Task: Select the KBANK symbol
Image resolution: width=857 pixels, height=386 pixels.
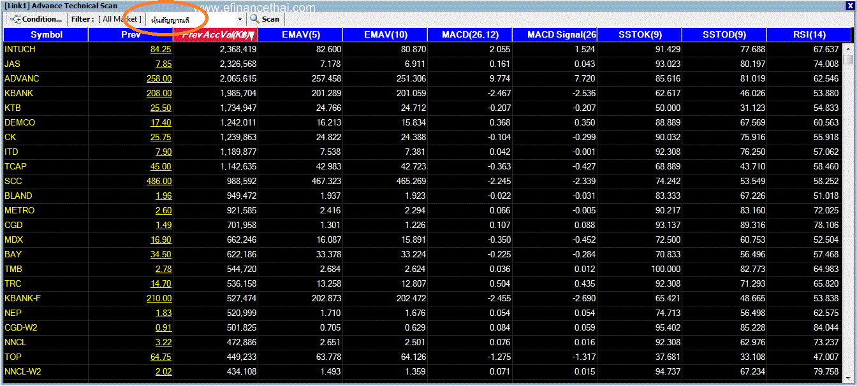Action: pos(19,93)
